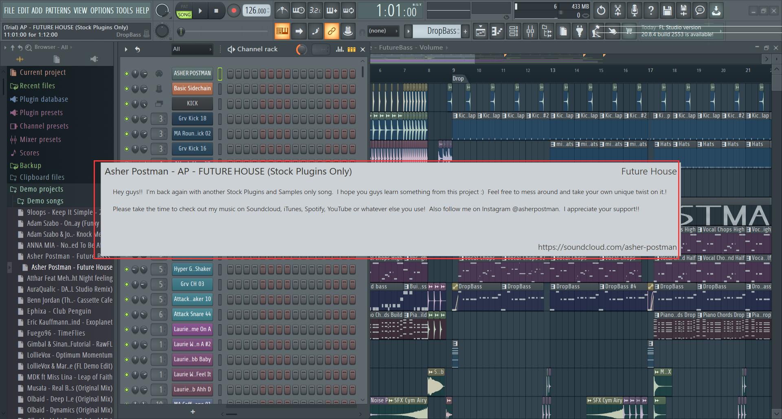Click the play button in transport
The image size is (782, 419).
[x=200, y=11]
